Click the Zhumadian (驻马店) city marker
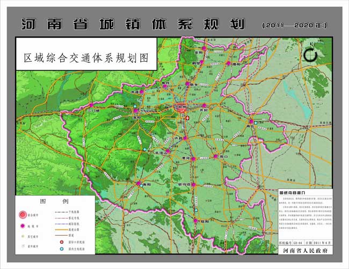Image resolution: width=349 pixels, height=269 pixels. click(194, 185)
